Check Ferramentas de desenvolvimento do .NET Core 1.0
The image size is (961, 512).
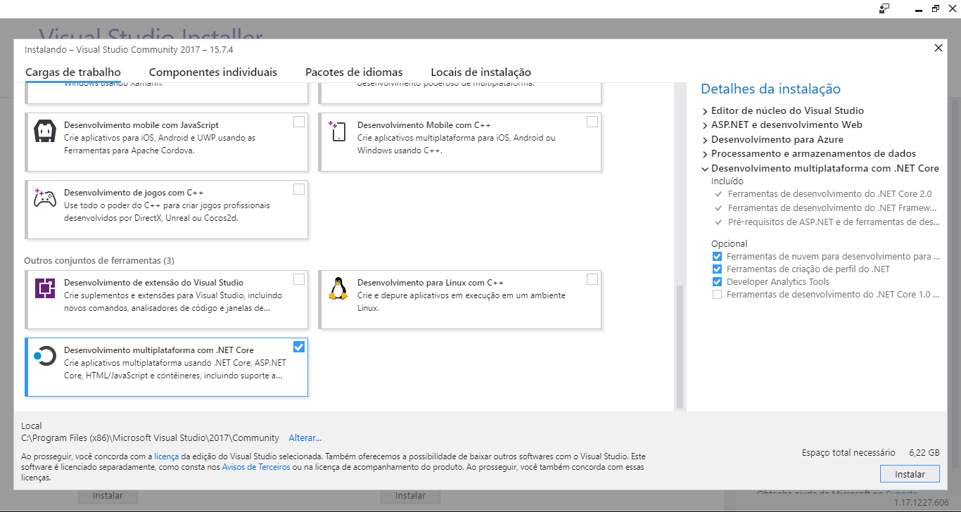(x=717, y=295)
